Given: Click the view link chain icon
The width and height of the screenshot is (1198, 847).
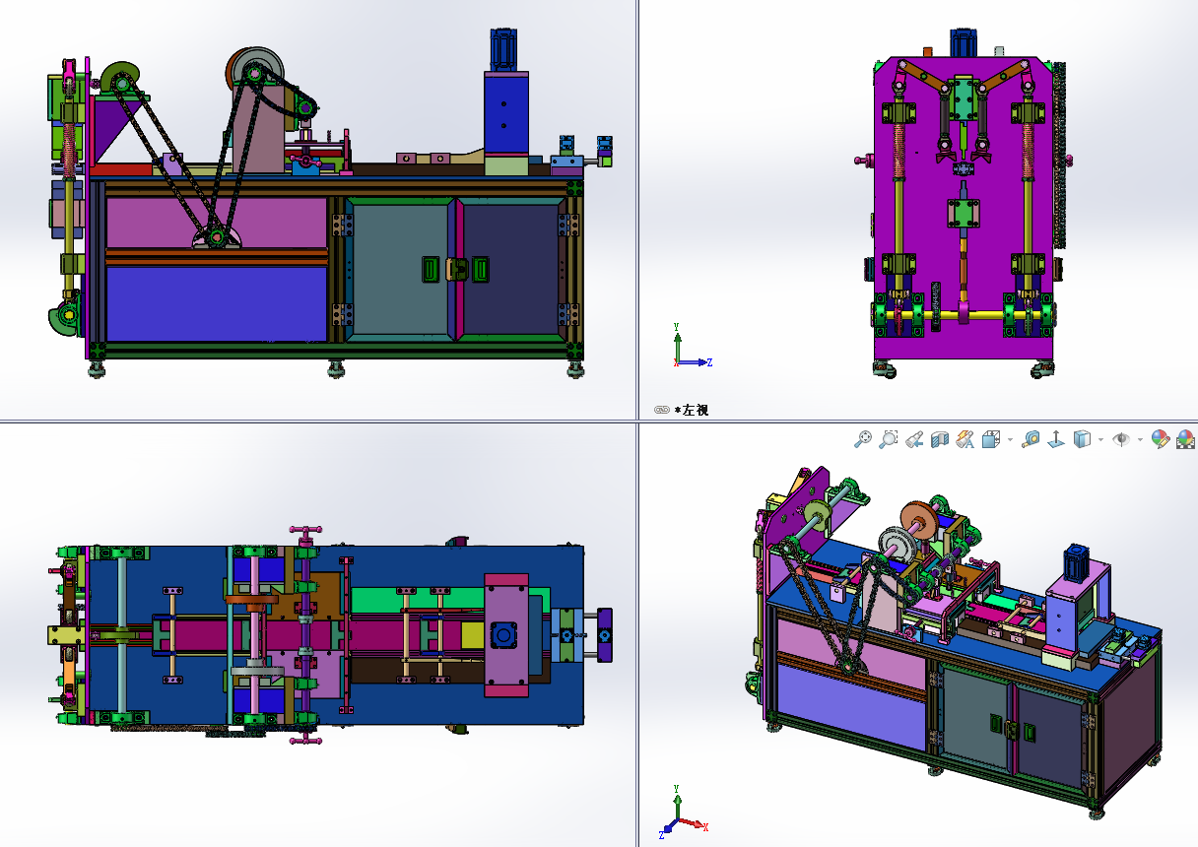Looking at the screenshot, I should coord(662,410).
